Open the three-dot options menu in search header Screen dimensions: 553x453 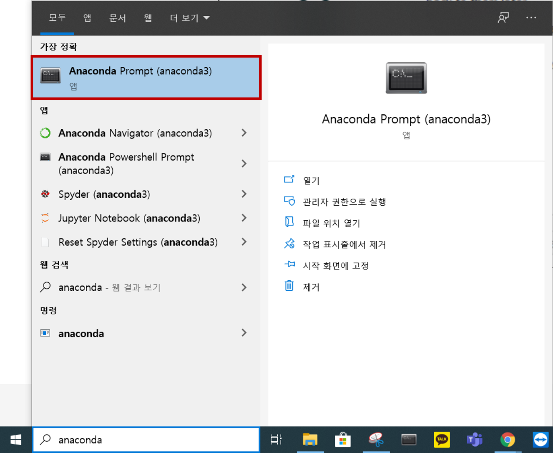pos(531,18)
